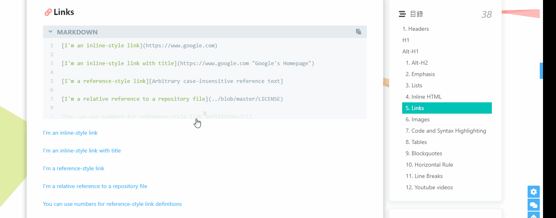The width and height of the screenshot is (556, 218).
Task: Click the blue page scrollbar thumb
Action: pos(541,71)
